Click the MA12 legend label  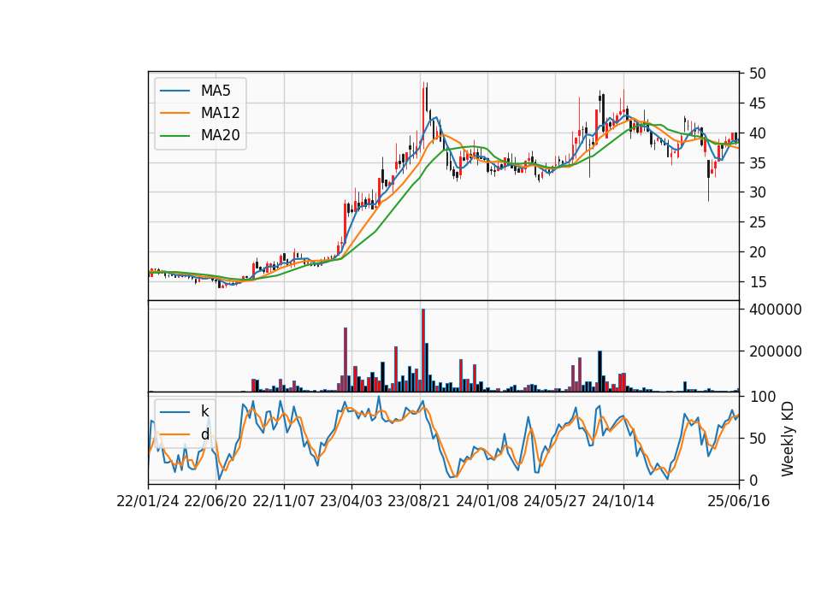pos(220,113)
